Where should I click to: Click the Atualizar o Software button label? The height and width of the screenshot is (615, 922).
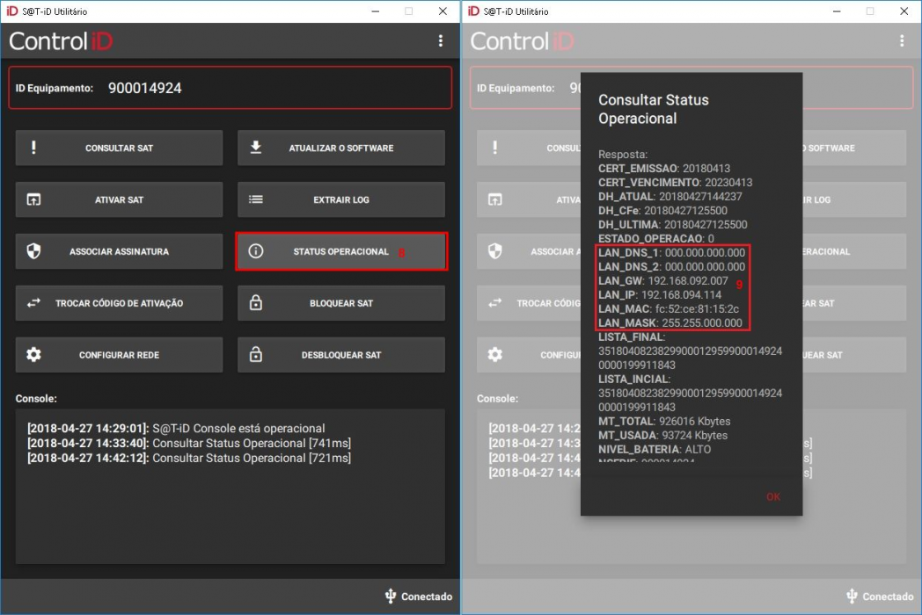click(x=341, y=148)
